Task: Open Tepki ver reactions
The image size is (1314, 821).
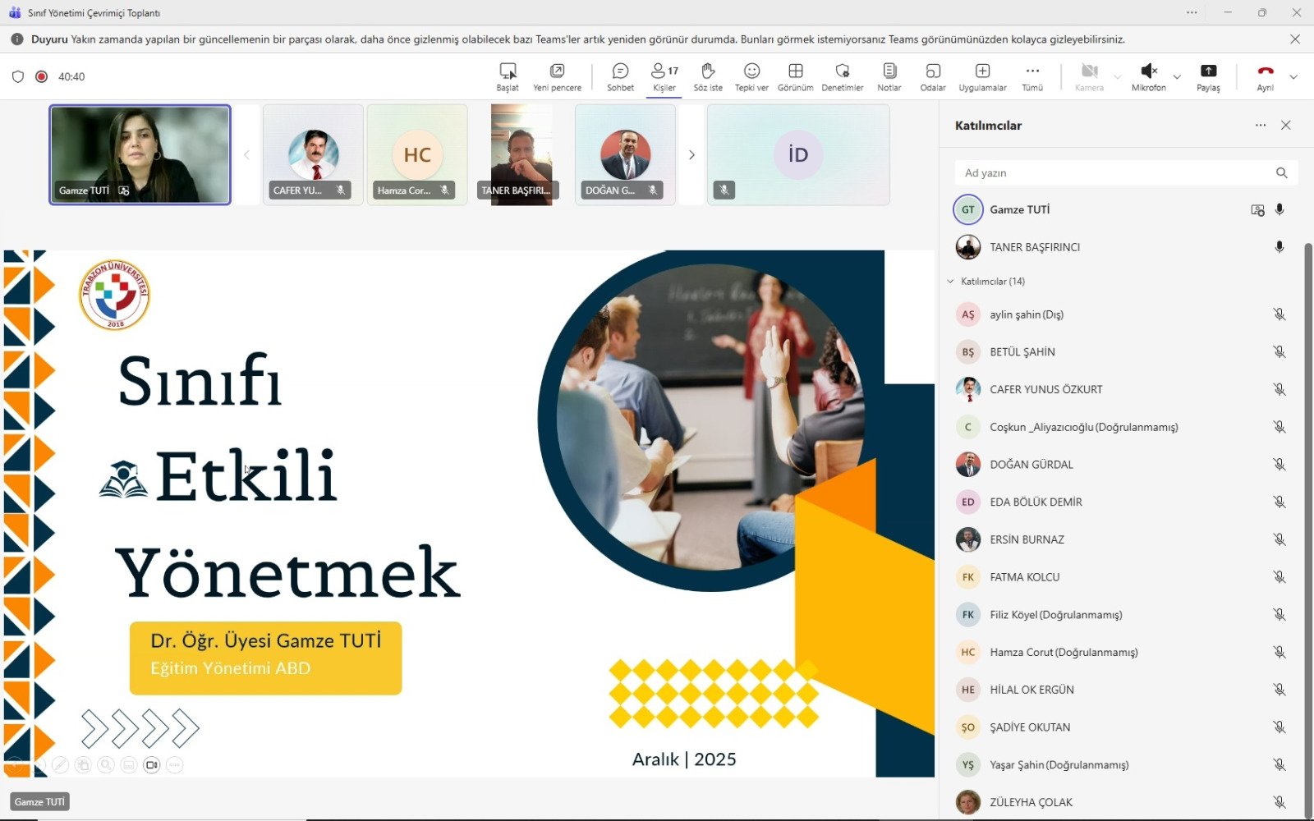Action: click(x=751, y=76)
